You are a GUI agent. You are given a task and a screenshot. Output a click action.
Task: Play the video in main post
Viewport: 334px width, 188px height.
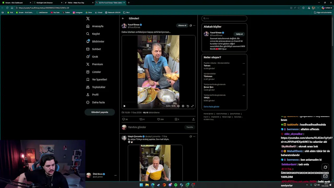pos(124,106)
